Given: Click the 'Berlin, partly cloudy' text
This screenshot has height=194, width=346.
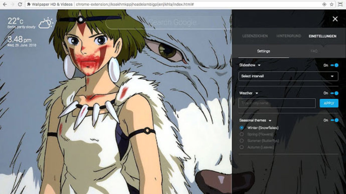Looking at the screenshot, I should (x=21, y=27).
